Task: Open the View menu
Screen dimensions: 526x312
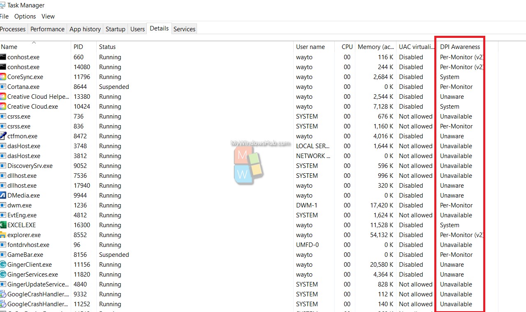Action: coord(48,16)
